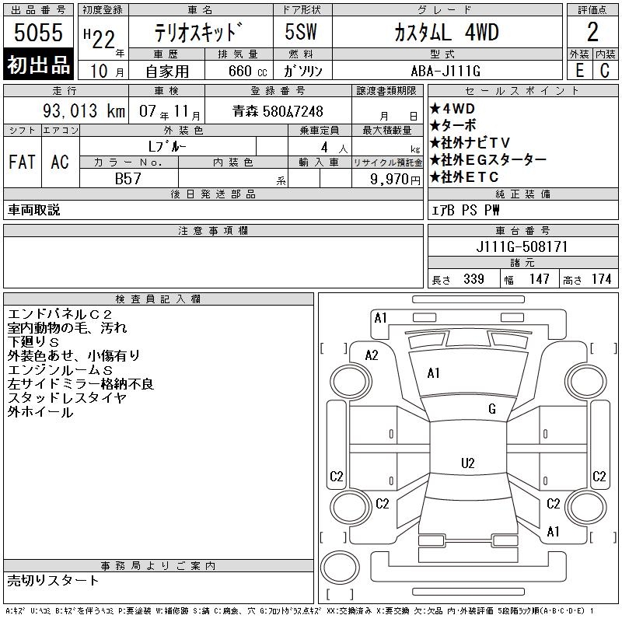Click the spare tire circle icon
622x622 pixels.
[340, 568]
